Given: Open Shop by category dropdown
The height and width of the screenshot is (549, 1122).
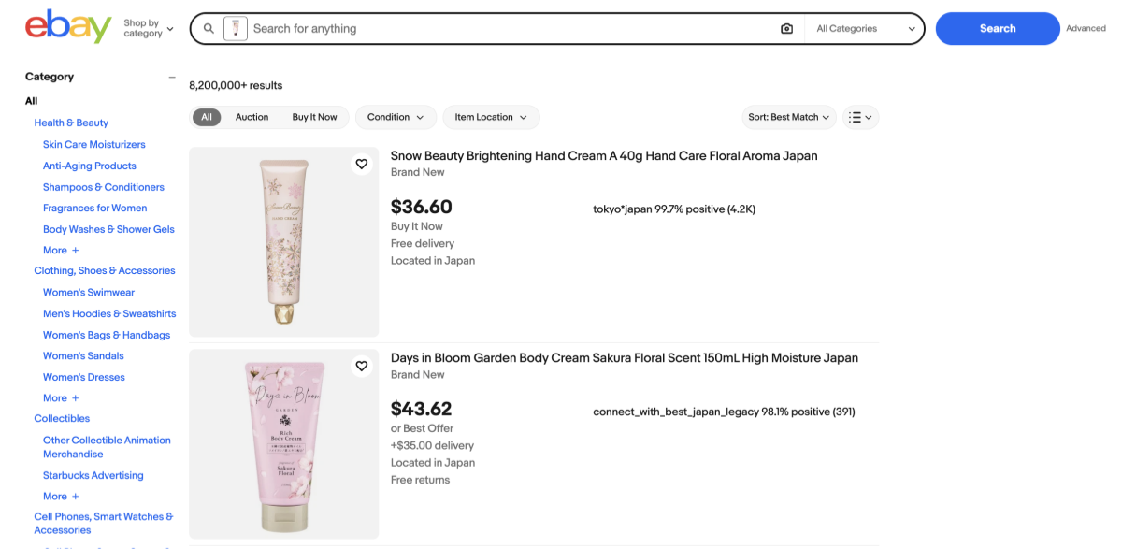Looking at the screenshot, I should coord(149,28).
